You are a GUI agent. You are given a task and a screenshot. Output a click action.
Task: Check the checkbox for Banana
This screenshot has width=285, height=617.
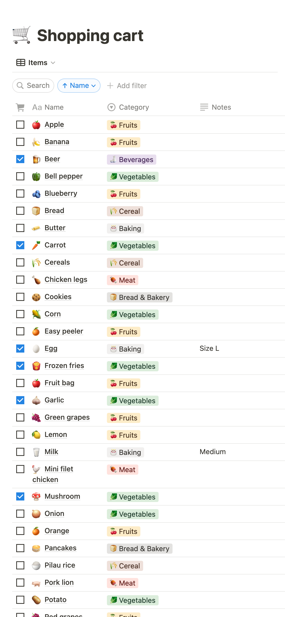pos(20,142)
